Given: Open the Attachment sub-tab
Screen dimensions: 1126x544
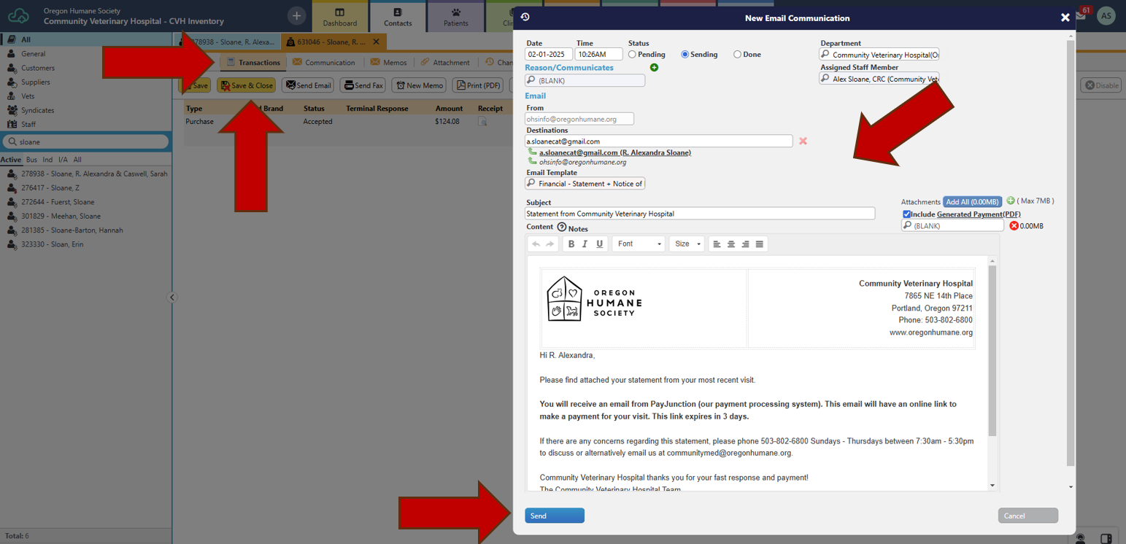Looking at the screenshot, I should pos(445,63).
